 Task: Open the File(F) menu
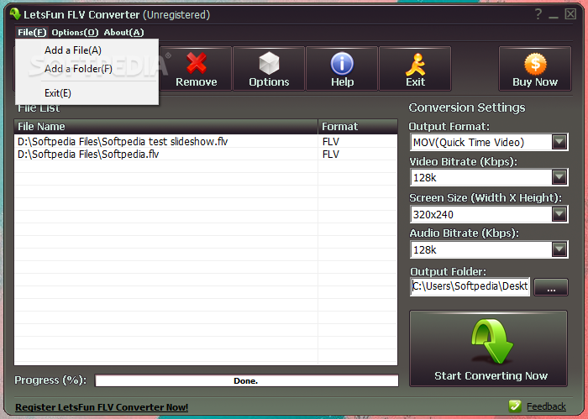point(32,32)
